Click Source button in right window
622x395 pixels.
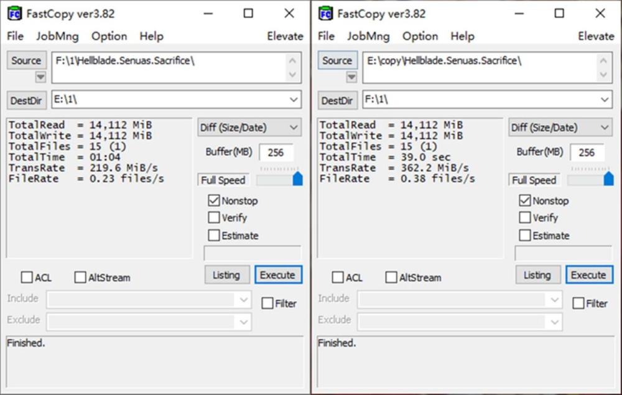337,60
